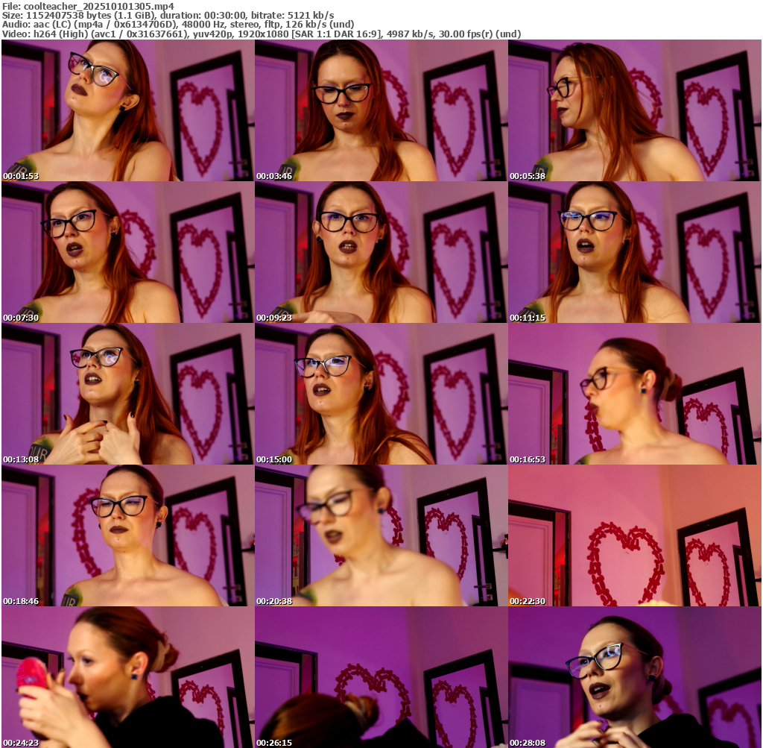Click the thumbnail marked 00:05:38
This screenshot has width=763, height=748.
(x=634, y=110)
